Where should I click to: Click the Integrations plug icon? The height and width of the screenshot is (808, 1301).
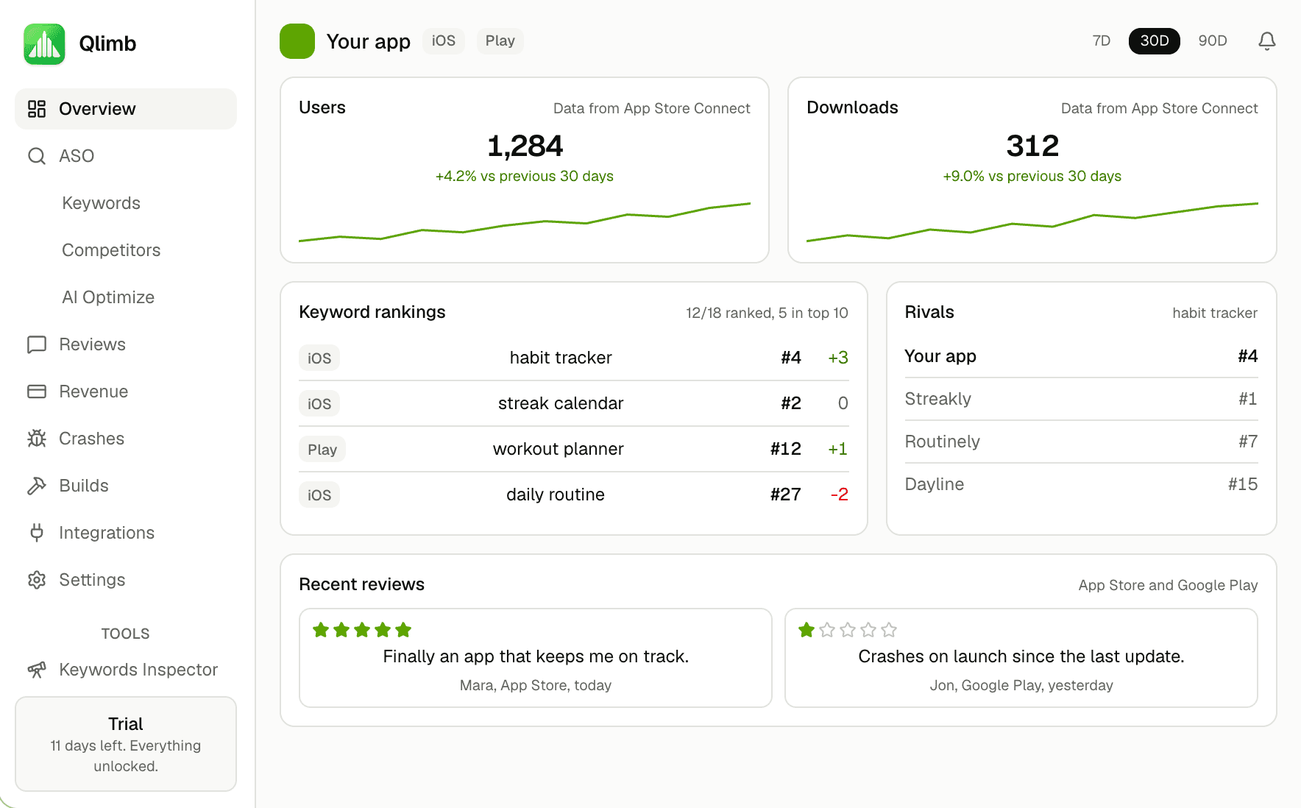tap(37, 533)
